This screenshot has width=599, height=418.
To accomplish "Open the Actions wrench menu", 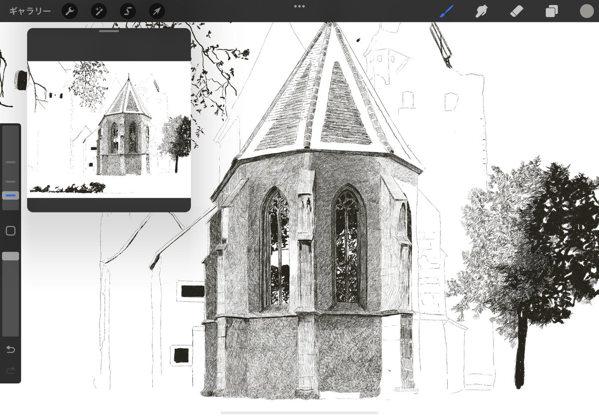I will click(69, 11).
